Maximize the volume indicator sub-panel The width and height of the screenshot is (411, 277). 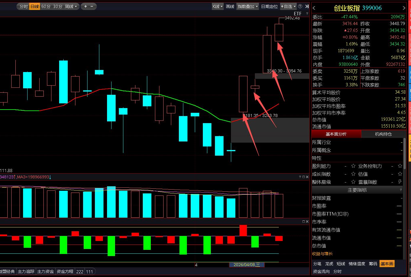point(304,177)
